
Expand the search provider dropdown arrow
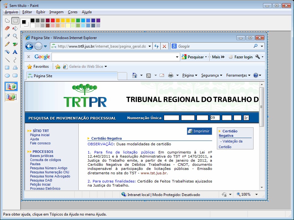(x=262, y=46)
